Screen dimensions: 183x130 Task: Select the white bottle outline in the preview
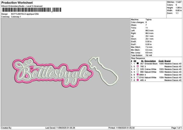103,71
